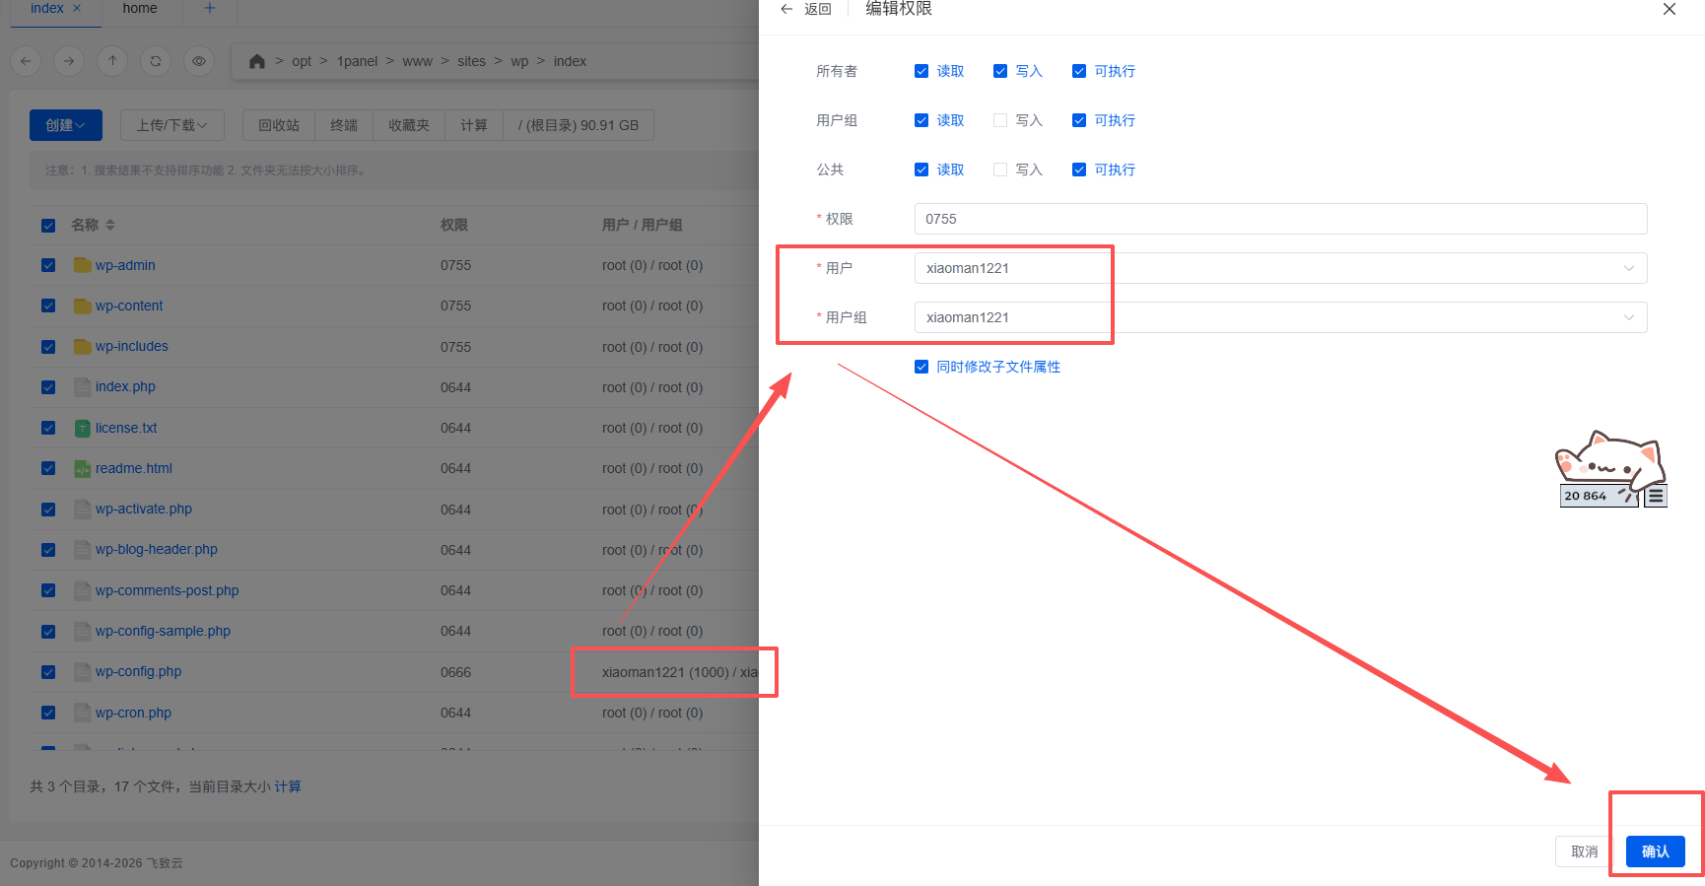Viewport: 1705px width, 886px height.
Task: Click the cat mascot widget menu icon
Action: 1656,497
